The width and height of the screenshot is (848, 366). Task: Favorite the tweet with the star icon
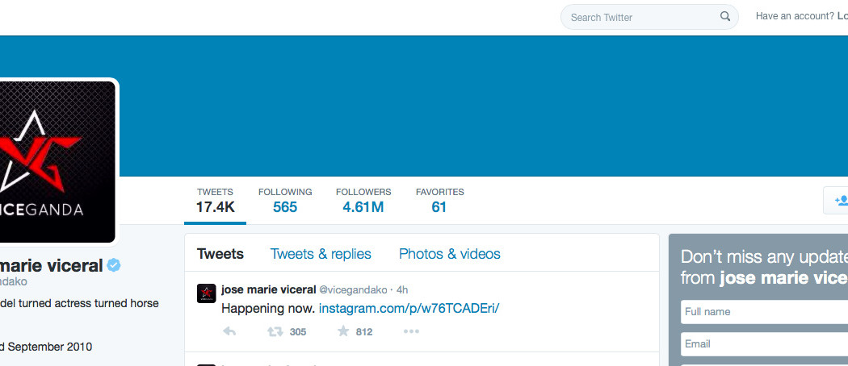coord(343,331)
